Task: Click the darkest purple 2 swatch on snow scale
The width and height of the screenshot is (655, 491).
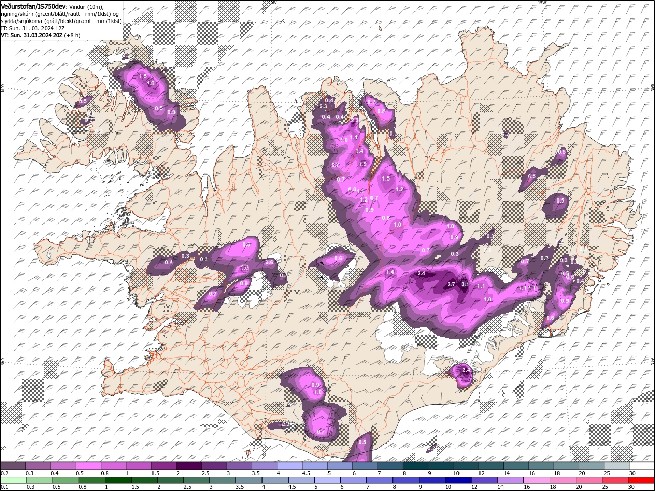Action: pos(189,466)
